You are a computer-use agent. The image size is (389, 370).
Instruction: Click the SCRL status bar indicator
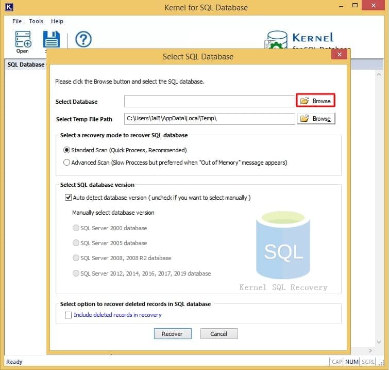[x=368, y=362]
